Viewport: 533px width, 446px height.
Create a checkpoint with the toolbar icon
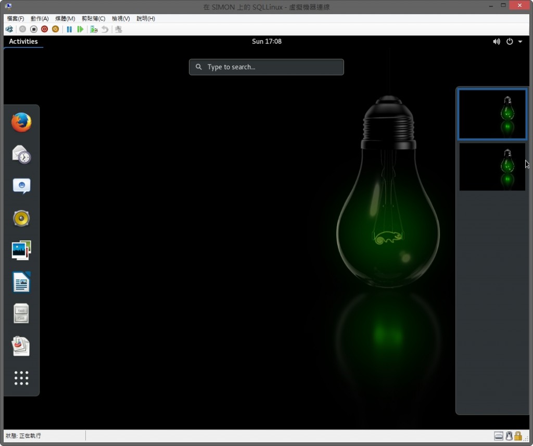click(94, 29)
